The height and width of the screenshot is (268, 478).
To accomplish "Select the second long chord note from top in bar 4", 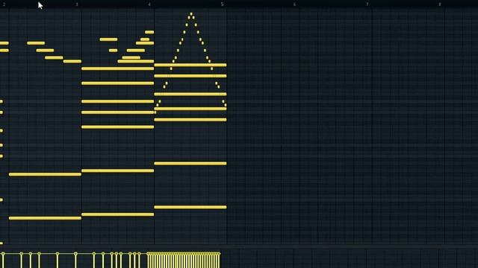I will pos(190,76).
